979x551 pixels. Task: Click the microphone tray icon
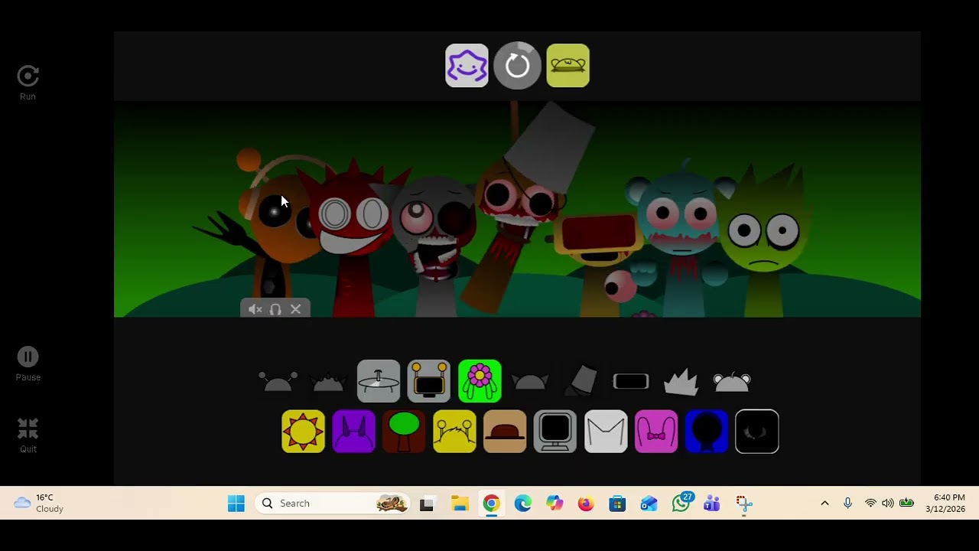[x=847, y=503]
